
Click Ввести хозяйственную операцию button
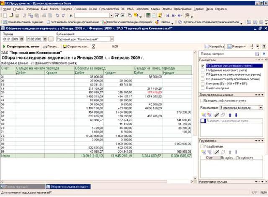point(127,22)
